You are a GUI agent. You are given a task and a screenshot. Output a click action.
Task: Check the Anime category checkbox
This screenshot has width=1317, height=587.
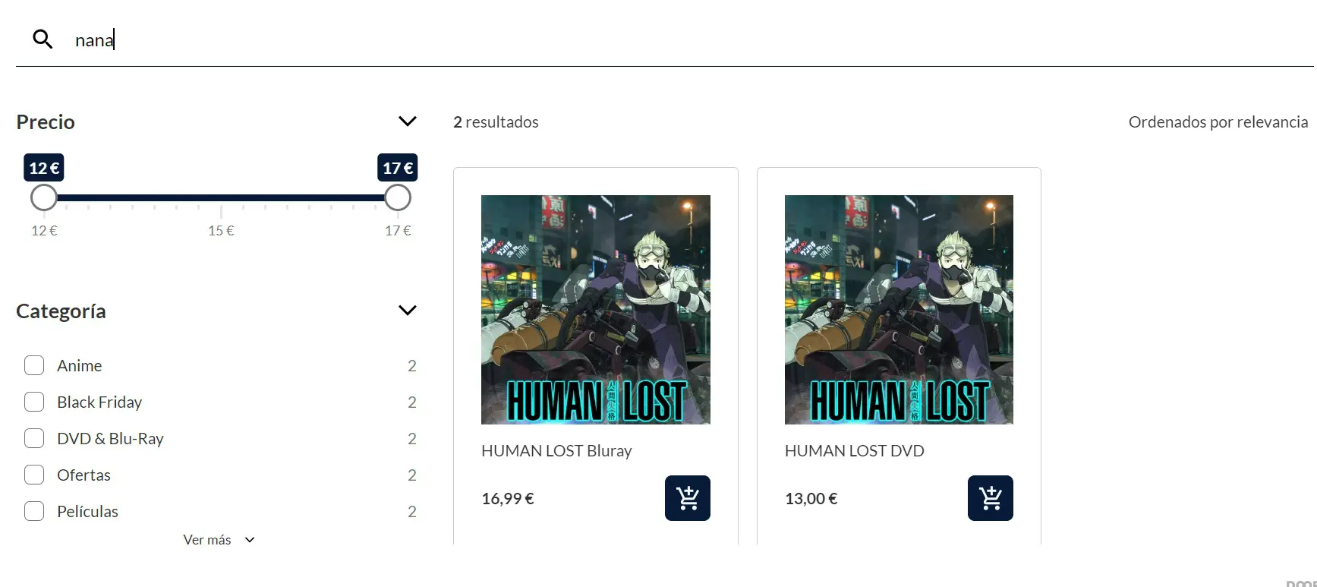pos(34,365)
